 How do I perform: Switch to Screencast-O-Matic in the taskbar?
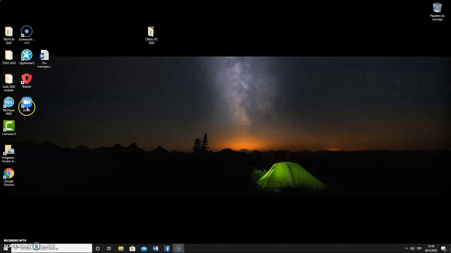click(x=179, y=248)
